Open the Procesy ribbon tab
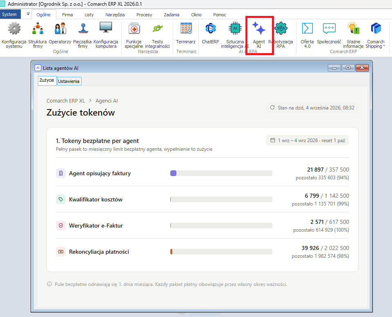This screenshot has height=317, width=392. tap(144, 15)
